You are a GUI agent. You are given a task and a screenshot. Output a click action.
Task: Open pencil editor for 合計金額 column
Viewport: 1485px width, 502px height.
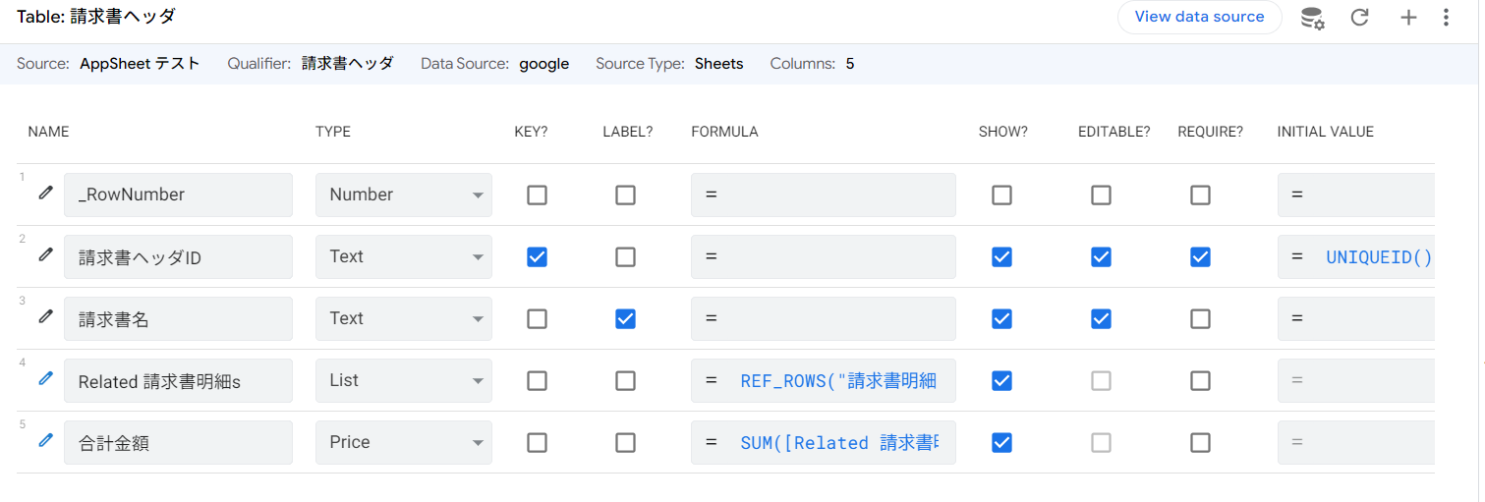click(45, 441)
